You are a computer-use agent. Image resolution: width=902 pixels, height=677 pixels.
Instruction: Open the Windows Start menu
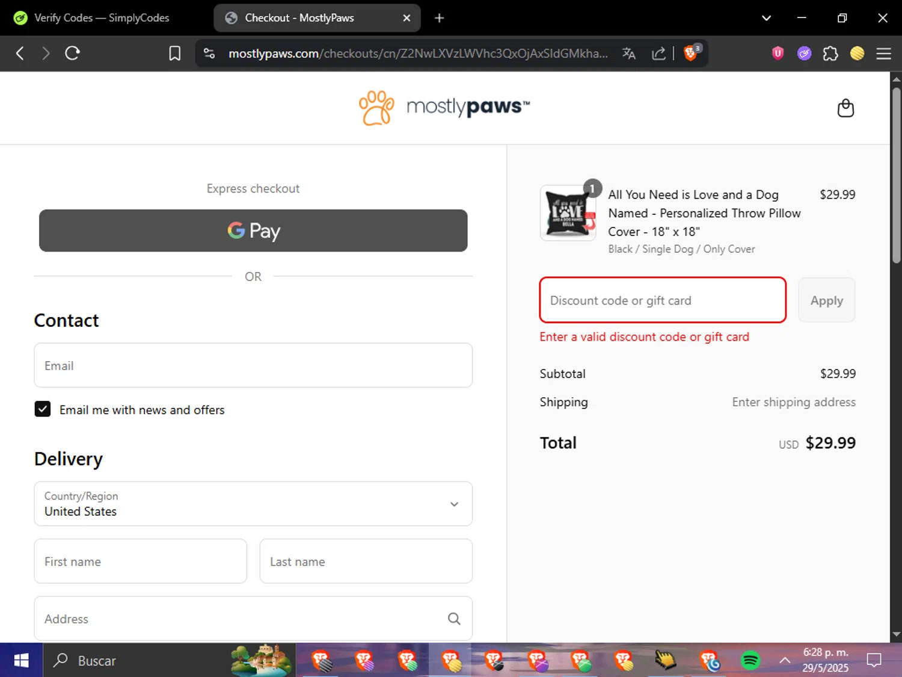(21, 660)
